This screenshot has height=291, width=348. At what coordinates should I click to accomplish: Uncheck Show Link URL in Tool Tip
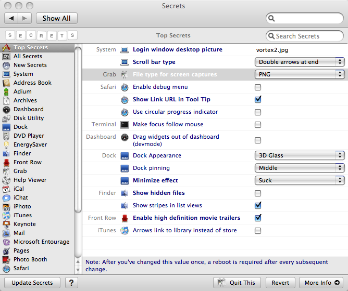click(258, 99)
